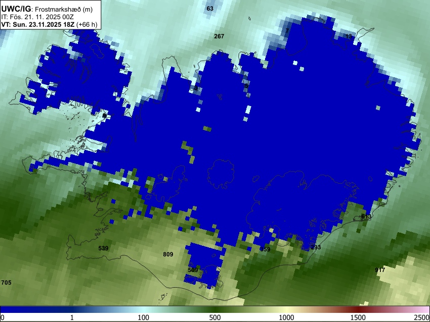Screen dimensions: 430x322
Task: Click the map value "13"
Action: pyautogui.click(x=349, y=36)
